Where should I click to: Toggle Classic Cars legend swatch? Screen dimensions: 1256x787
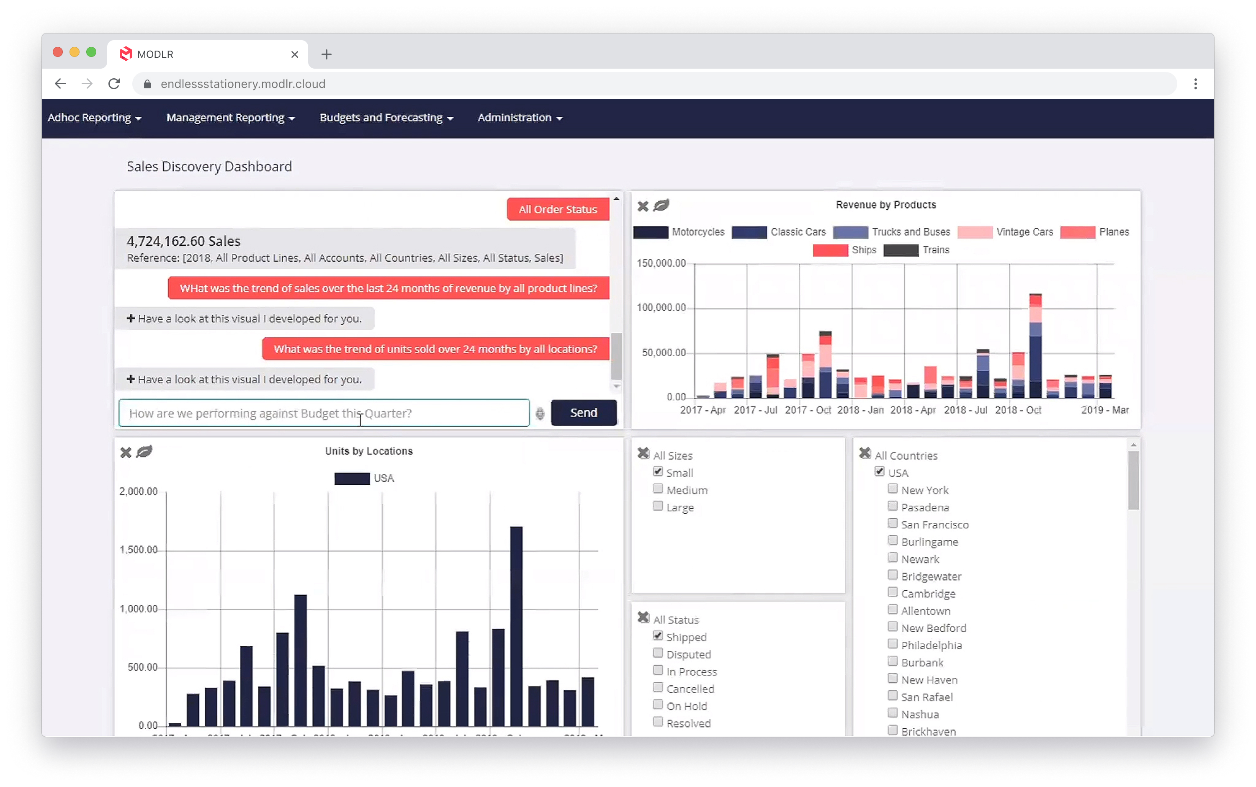(x=749, y=232)
